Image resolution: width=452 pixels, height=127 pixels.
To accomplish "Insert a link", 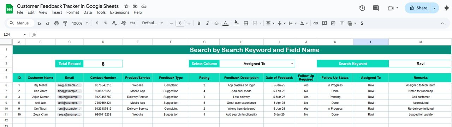I will [316, 23].
